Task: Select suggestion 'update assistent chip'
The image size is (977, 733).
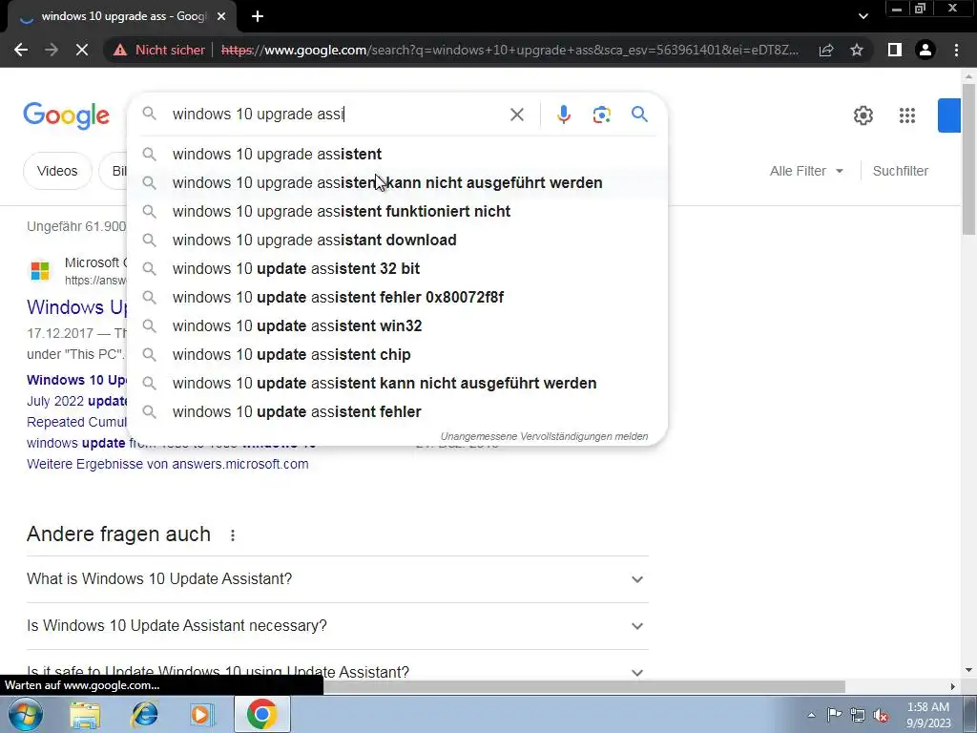Action: pyautogui.click(x=397, y=355)
